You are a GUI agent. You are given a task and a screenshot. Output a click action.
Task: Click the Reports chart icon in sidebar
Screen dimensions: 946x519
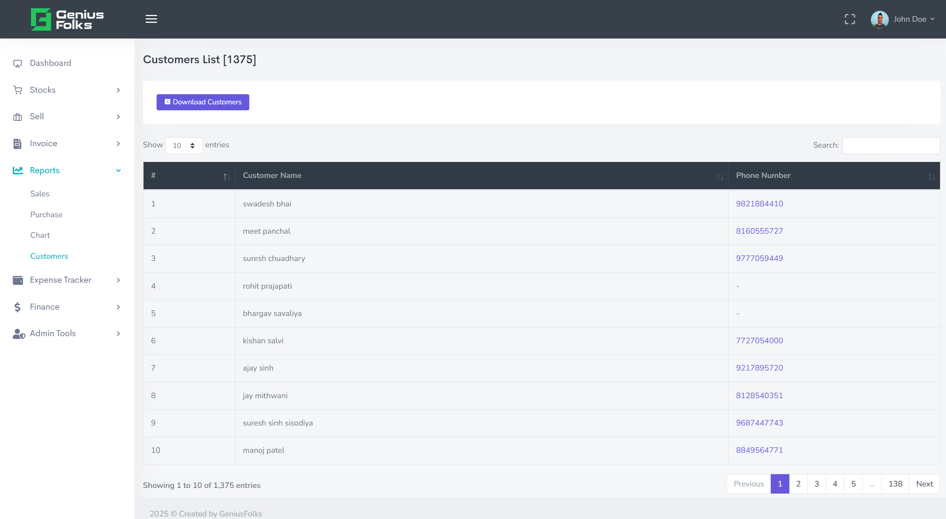(x=18, y=170)
